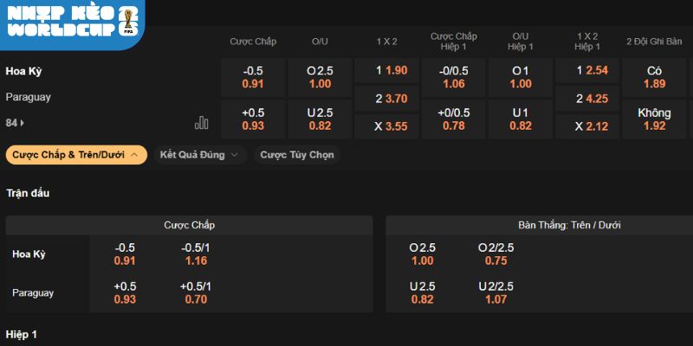Screen dimensions: 693x346
Task: Select Hoa Kỳ -0.5/1 at 1.16
Action: click(195, 254)
